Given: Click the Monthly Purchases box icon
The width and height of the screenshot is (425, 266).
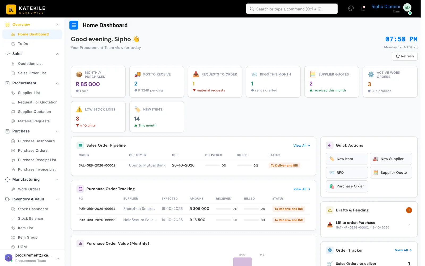Looking at the screenshot, I should click(79, 74).
